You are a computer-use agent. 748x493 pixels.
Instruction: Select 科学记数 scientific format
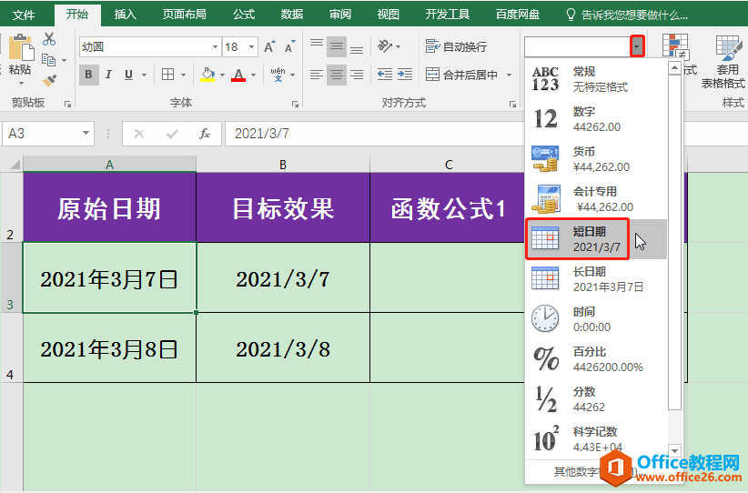pyautogui.click(x=596, y=439)
